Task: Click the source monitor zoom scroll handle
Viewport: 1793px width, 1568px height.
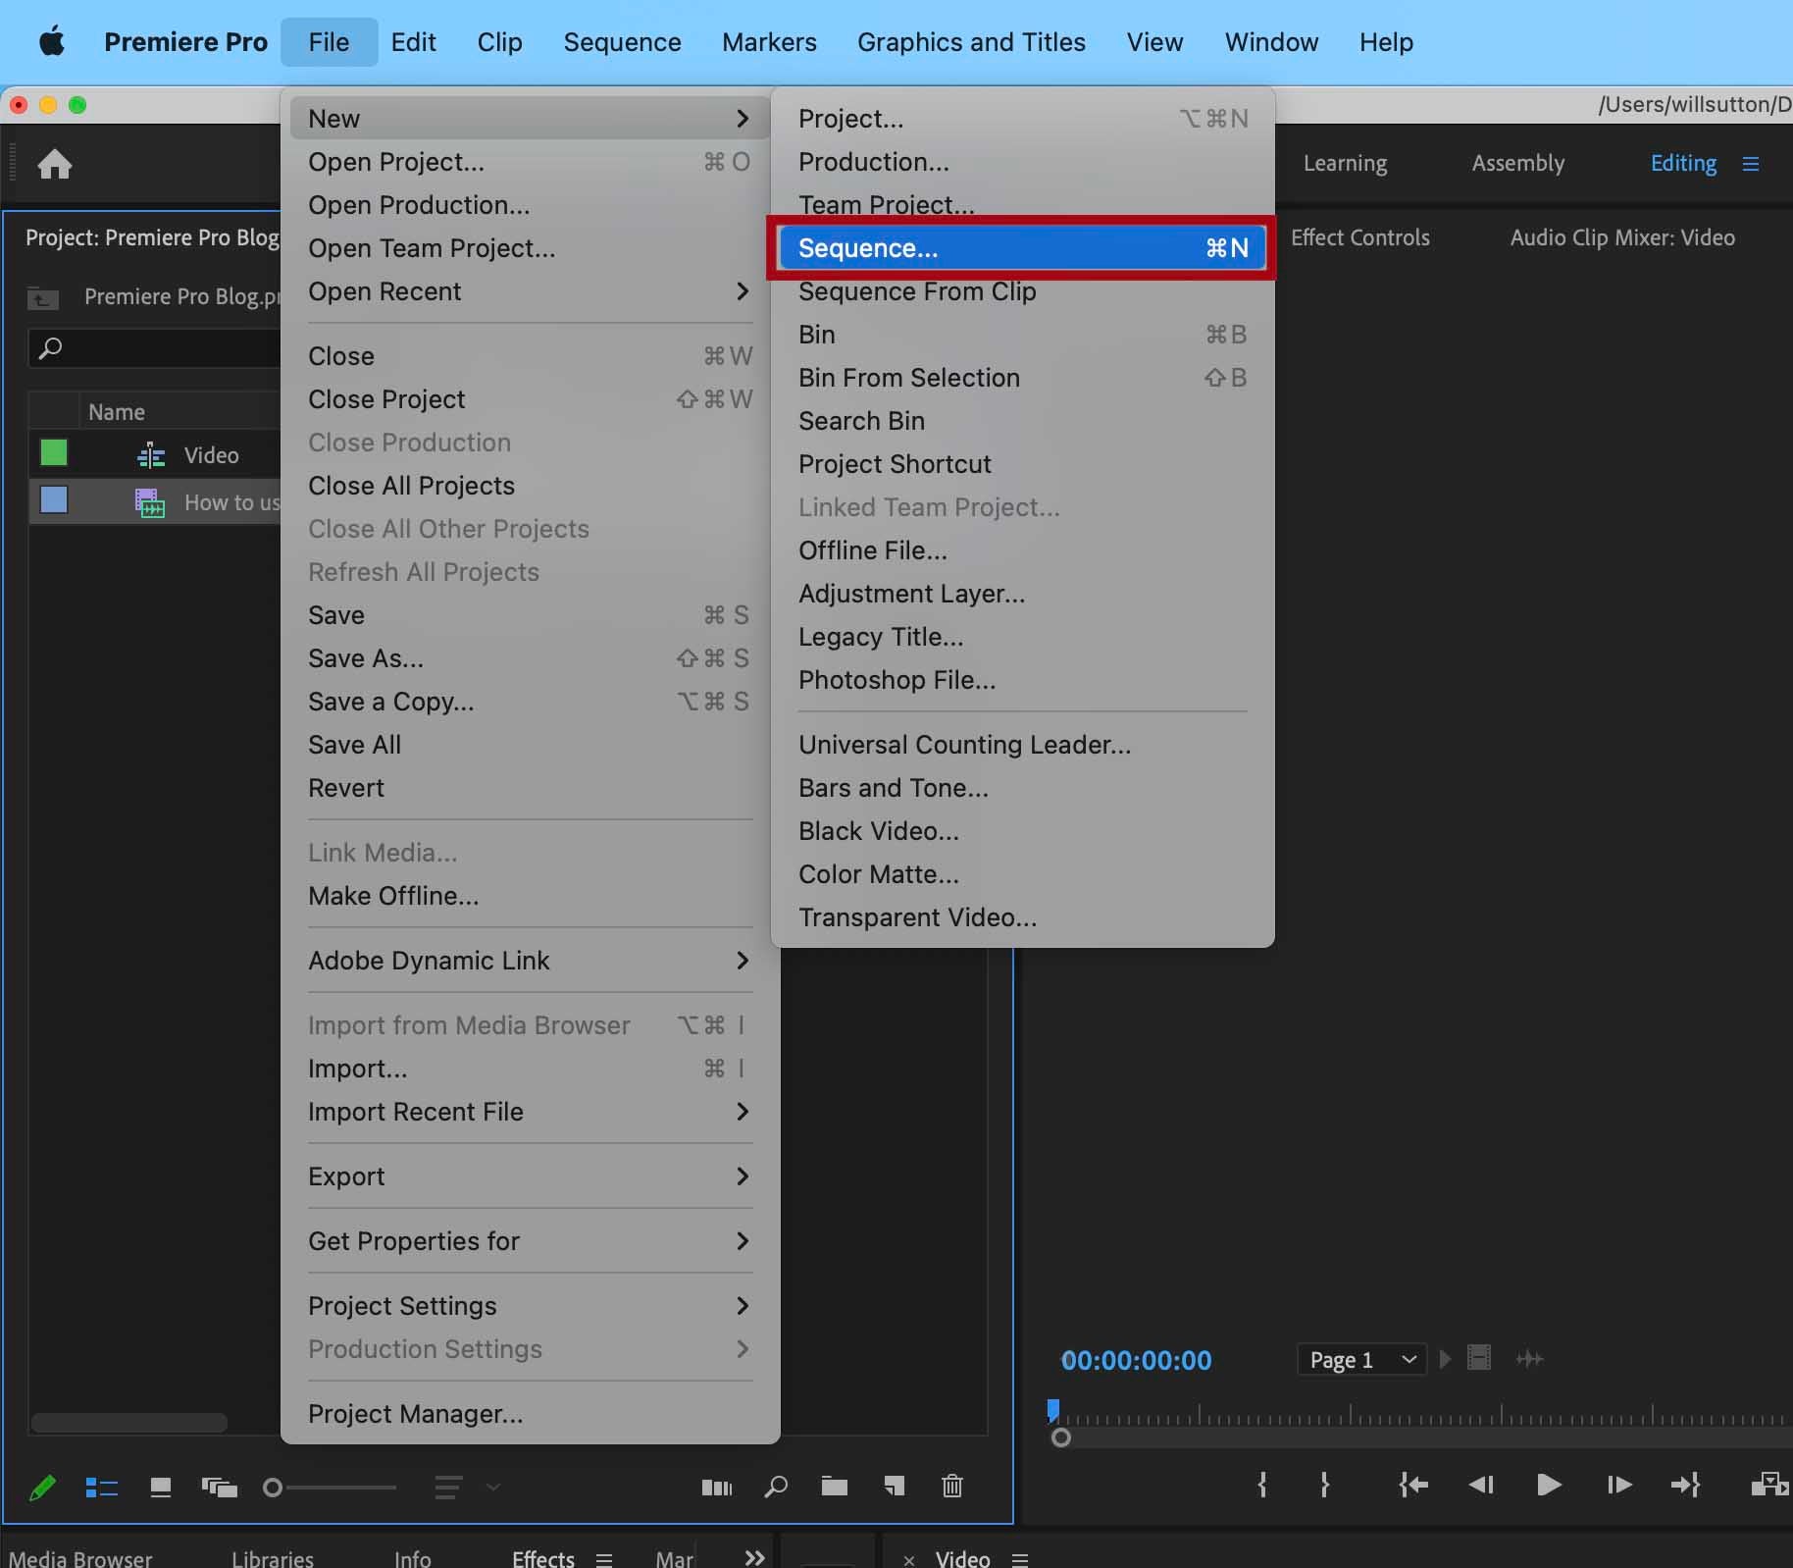Action: point(1061,1438)
